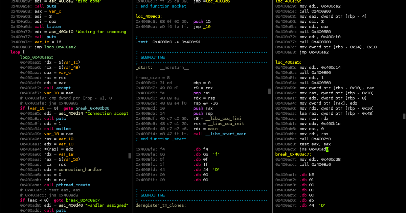
Task: Click the loc_4008c6: label
Action: (149, 16)
